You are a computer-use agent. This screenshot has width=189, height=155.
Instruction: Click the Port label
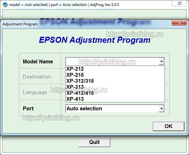tap(28, 108)
